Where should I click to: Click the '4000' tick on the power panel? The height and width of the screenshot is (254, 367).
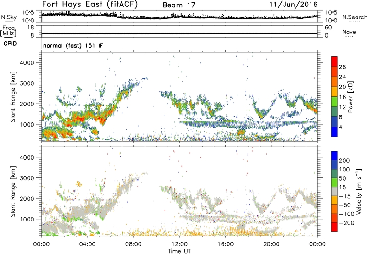(27, 63)
